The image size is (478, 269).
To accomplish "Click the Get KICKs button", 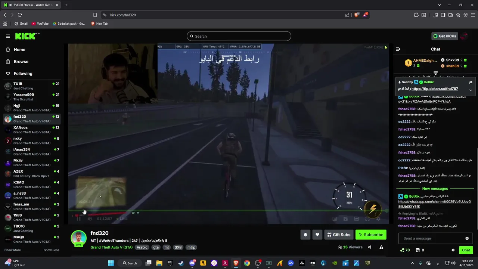I will [445, 36].
